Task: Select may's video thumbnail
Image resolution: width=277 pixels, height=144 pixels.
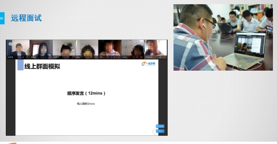Action: pyautogui.click(x=87, y=49)
